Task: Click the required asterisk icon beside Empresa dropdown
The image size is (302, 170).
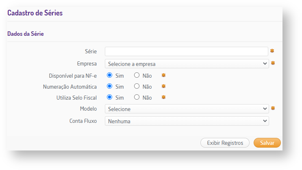Action: [273, 63]
